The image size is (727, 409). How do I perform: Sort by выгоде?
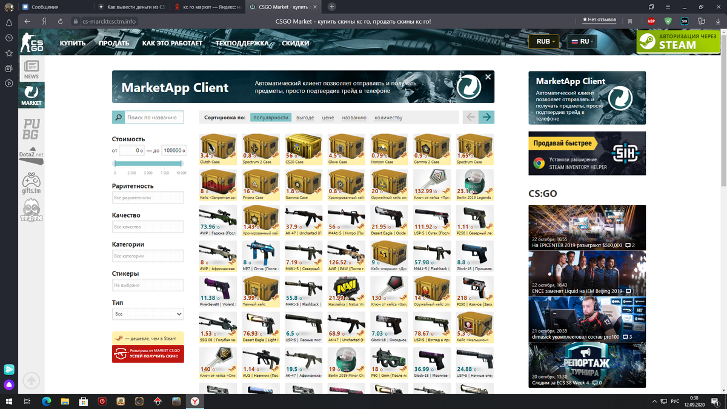[305, 118]
